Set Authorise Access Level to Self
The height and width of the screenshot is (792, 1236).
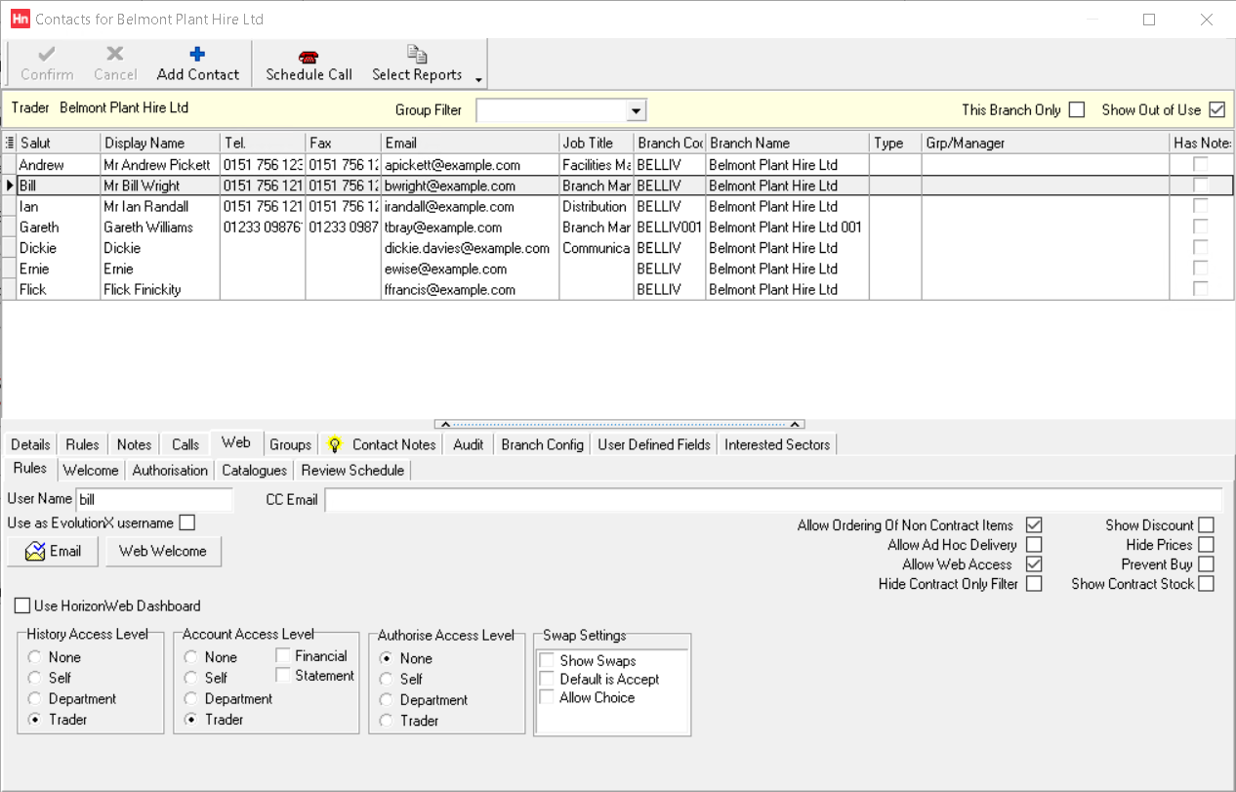click(x=387, y=679)
